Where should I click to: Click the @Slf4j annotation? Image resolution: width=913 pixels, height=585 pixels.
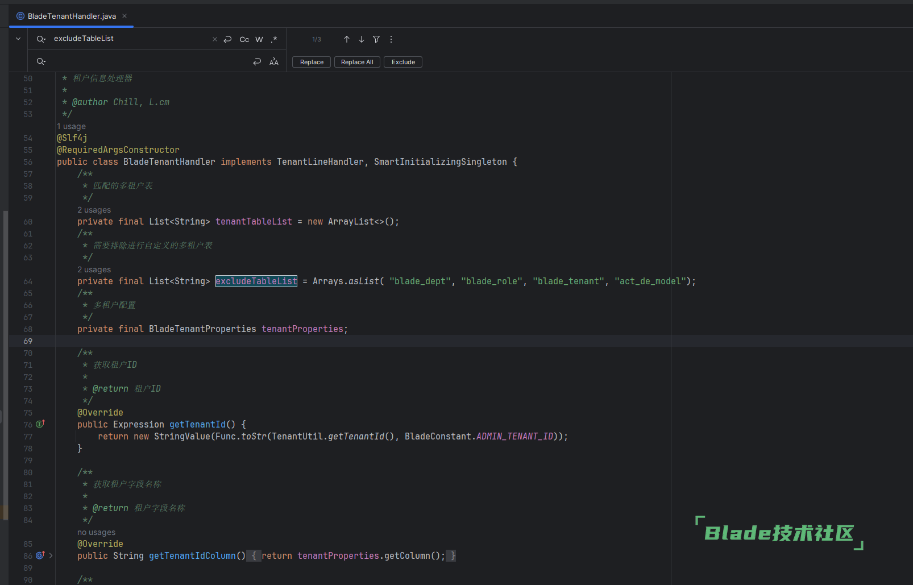click(72, 138)
